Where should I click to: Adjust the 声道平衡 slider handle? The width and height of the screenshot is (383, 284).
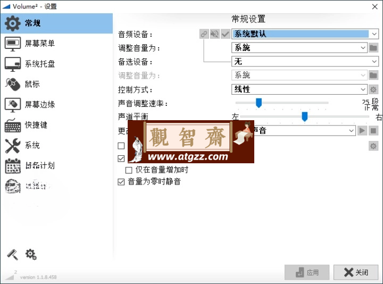click(x=305, y=116)
